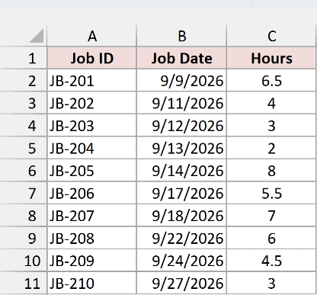Select the hours cell showing 6
This screenshot has width=317, height=295.
(271, 238)
